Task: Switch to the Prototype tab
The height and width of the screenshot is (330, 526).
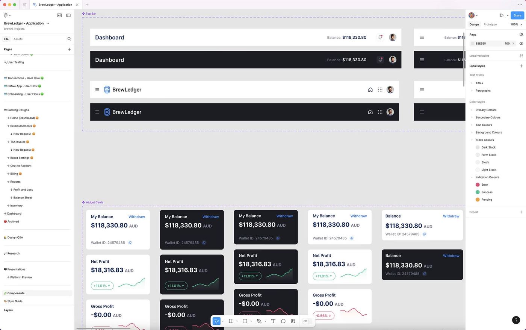Action: [x=490, y=24]
